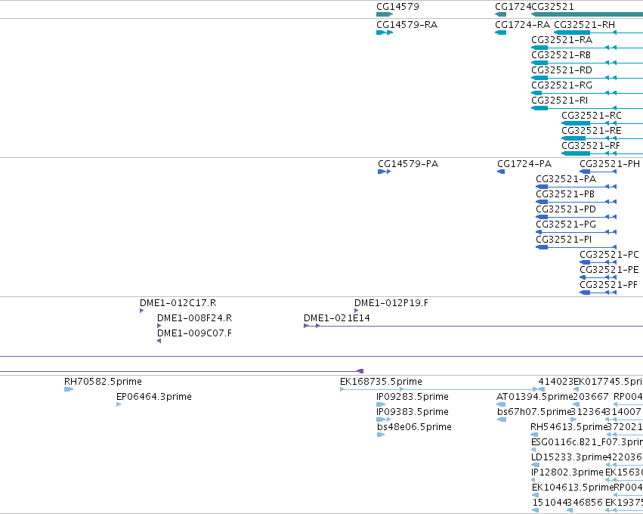Click EST EK104613.5prime
Screen dimensions: 643x514
tap(573, 488)
